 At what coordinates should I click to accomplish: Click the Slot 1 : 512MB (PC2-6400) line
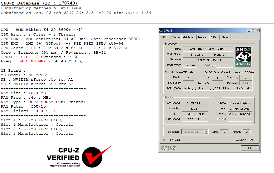click(x=32, y=120)
